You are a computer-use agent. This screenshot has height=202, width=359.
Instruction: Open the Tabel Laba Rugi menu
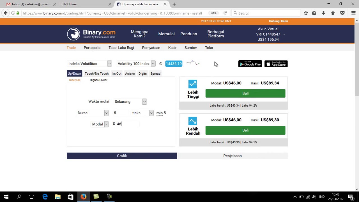coord(121,48)
